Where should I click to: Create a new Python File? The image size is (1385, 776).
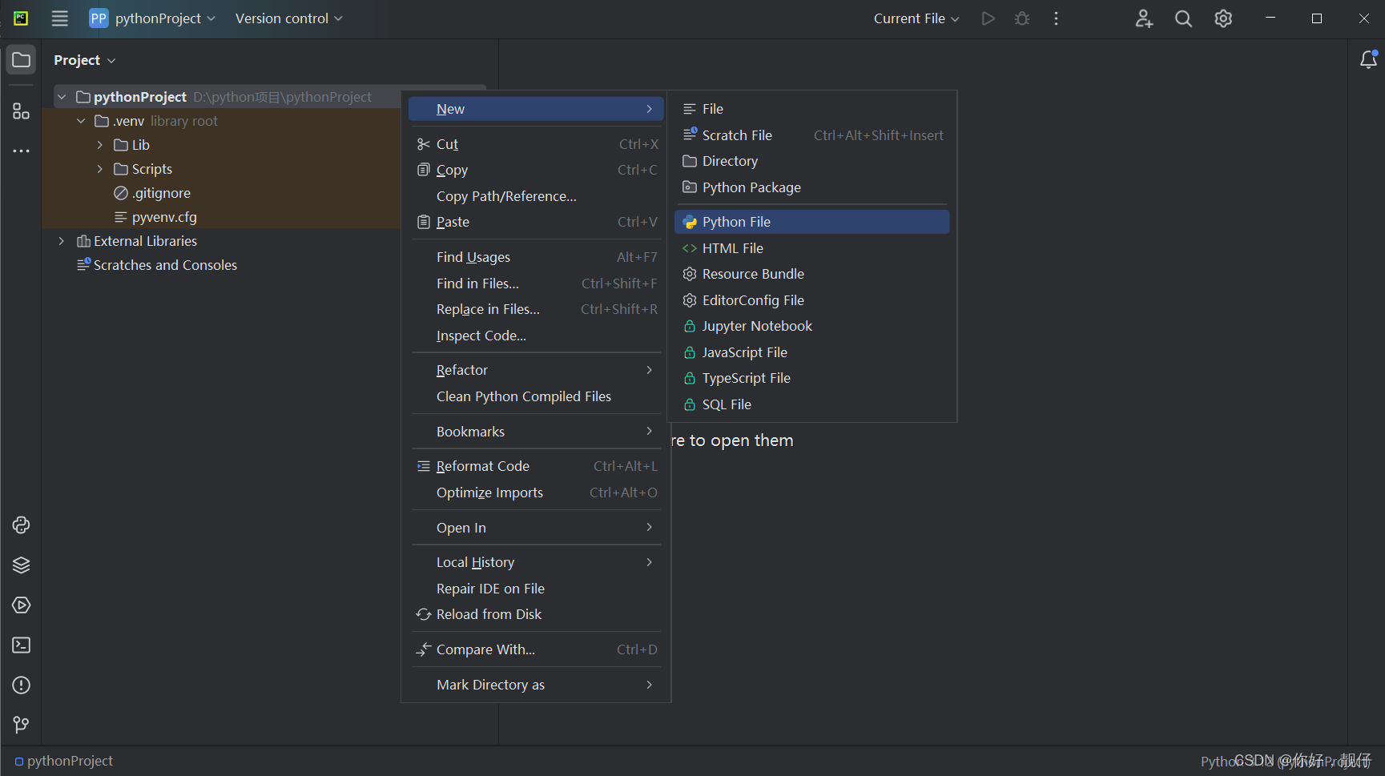point(812,222)
